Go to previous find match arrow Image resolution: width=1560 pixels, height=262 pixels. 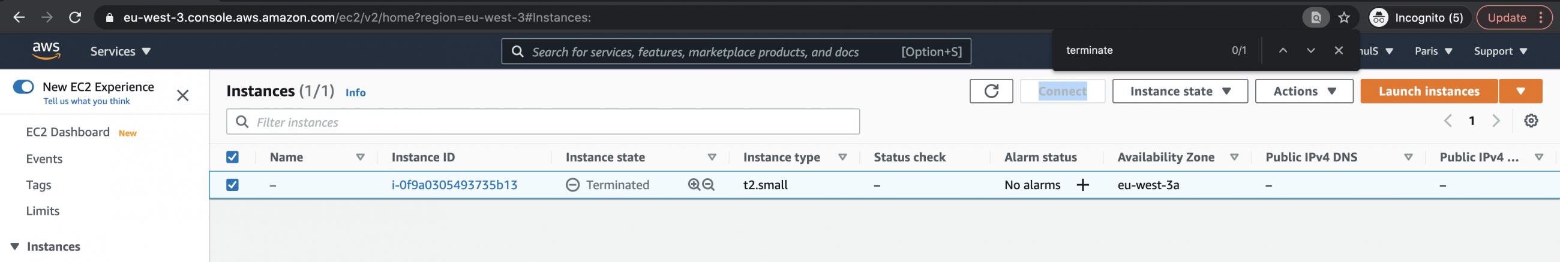tap(1283, 51)
